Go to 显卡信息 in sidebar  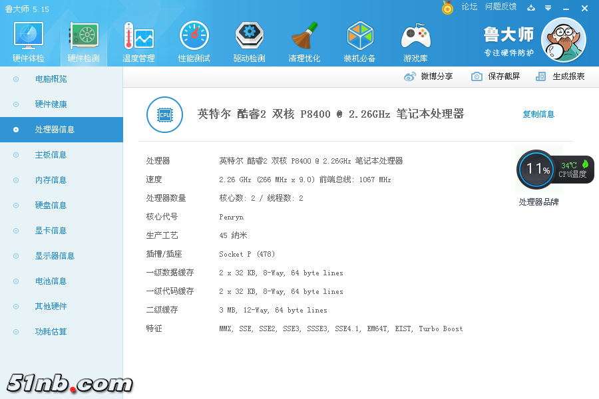[x=51, y=231]
